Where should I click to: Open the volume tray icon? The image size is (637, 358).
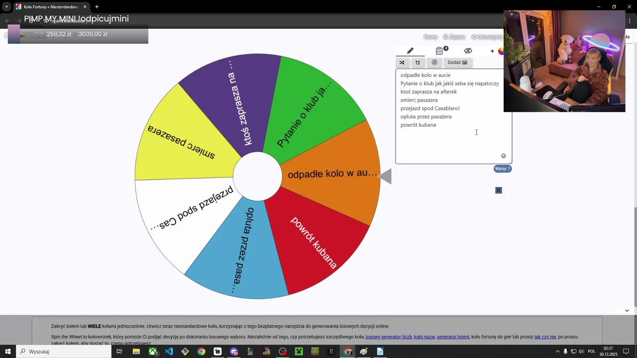pos(581,352)
